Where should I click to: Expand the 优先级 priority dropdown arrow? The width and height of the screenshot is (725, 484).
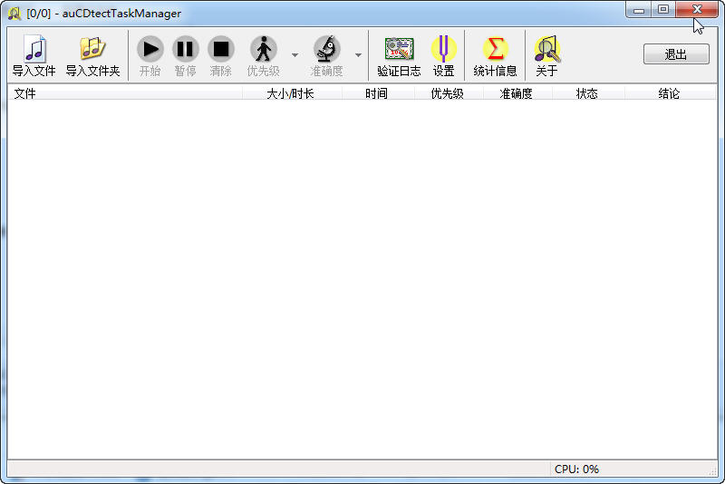[295, 55]
